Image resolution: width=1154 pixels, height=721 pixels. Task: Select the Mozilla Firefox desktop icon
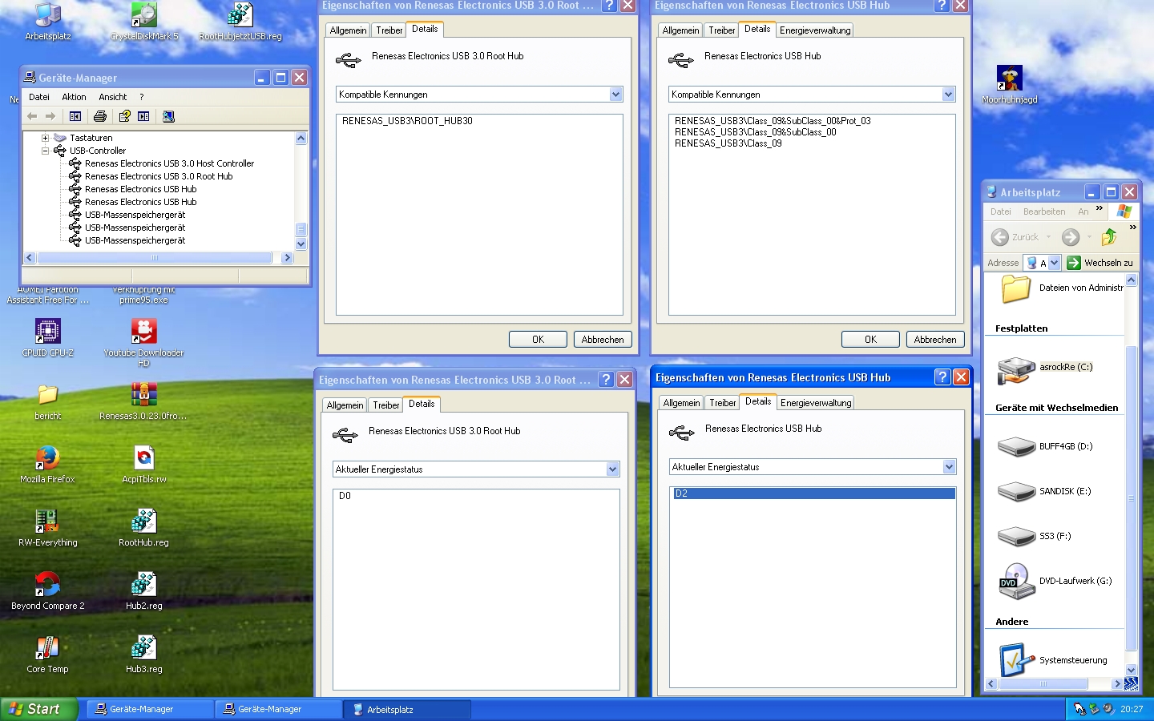coord(48,465)
